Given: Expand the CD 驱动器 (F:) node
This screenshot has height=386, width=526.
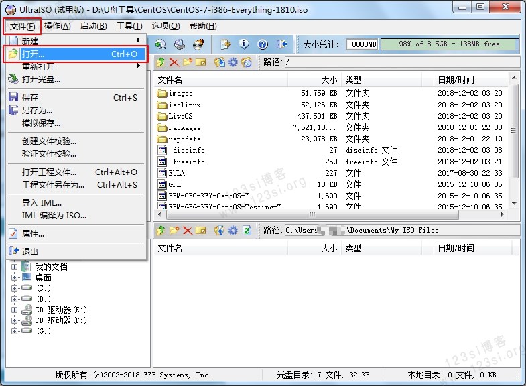Looking at the screenshot, I should click(x=14, y=320).
